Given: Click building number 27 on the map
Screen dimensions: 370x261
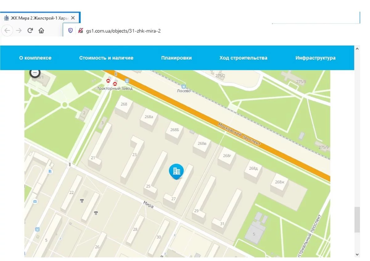Looking at the screenshot, I should [173, 199].
